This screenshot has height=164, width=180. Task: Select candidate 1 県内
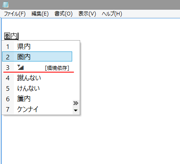[37, 46]
